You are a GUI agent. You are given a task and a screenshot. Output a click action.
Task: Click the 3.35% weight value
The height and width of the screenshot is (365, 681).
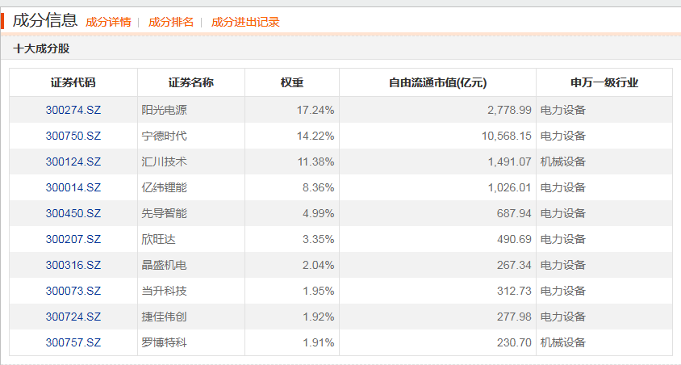(319, 239)
